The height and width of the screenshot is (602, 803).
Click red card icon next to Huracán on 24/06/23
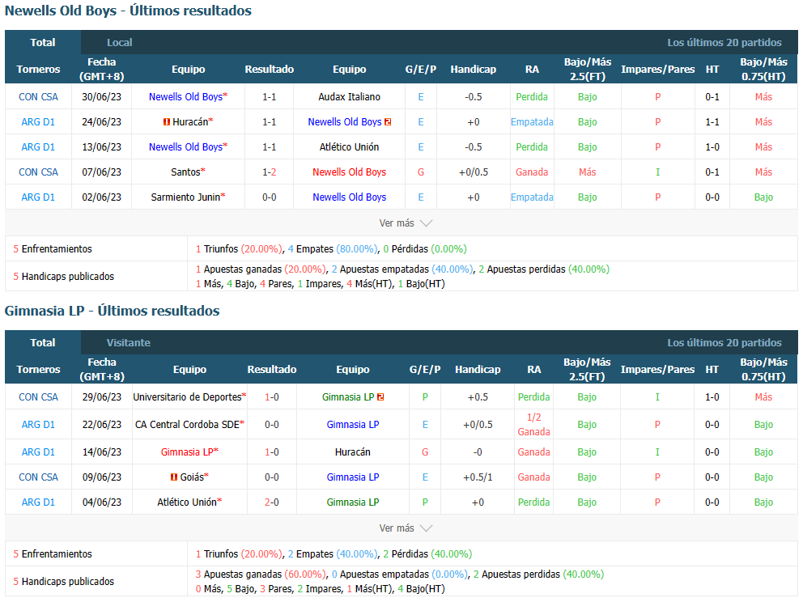(x=167, y=122)
